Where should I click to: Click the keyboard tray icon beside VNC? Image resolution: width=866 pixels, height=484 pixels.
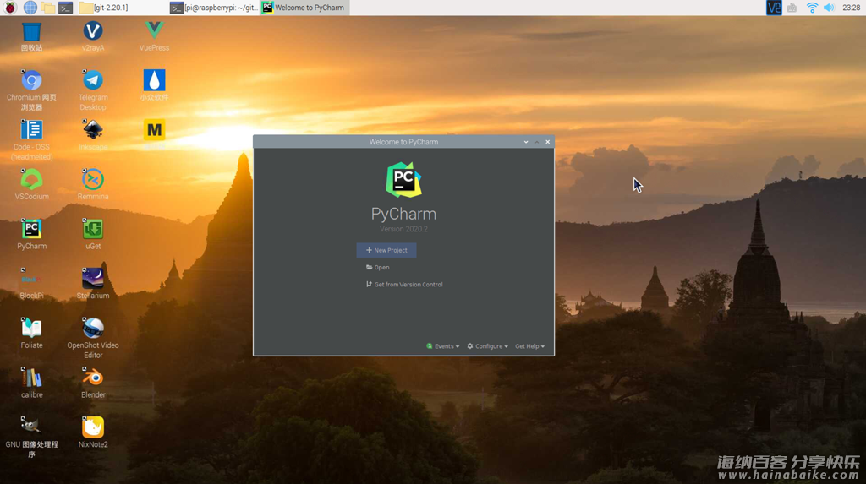(x=792, y=8)
